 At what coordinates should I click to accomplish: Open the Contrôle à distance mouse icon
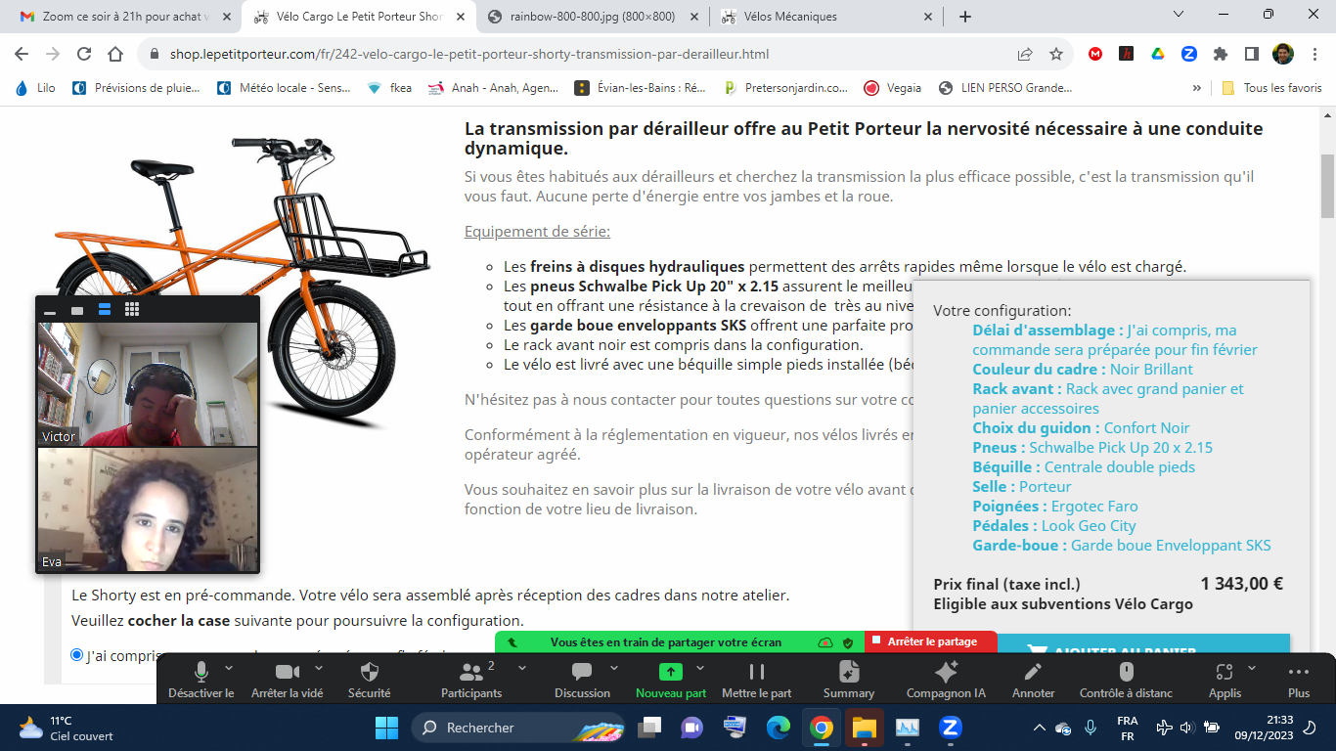pyautogui.click(x=1126, y=673)
